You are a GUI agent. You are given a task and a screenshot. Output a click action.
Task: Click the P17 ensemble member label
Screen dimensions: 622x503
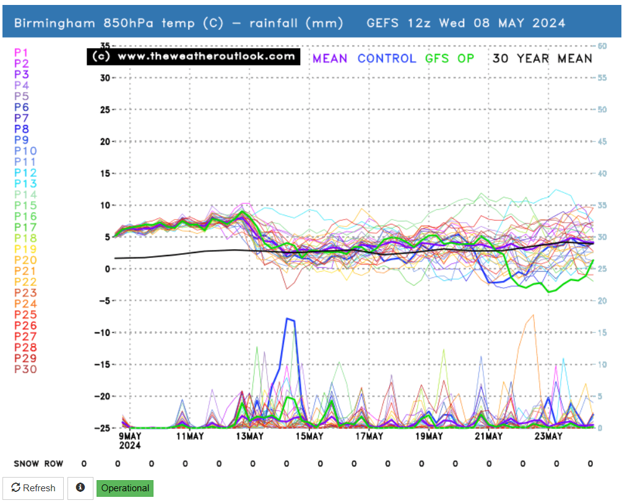pyautogui.click(x=25, y=227)
